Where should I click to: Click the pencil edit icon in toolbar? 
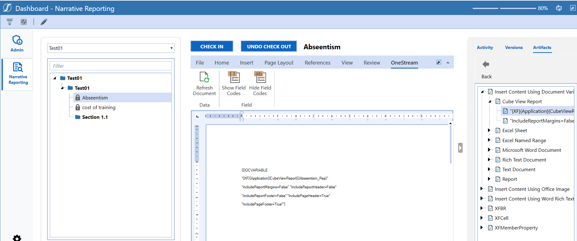pos(44,22)
